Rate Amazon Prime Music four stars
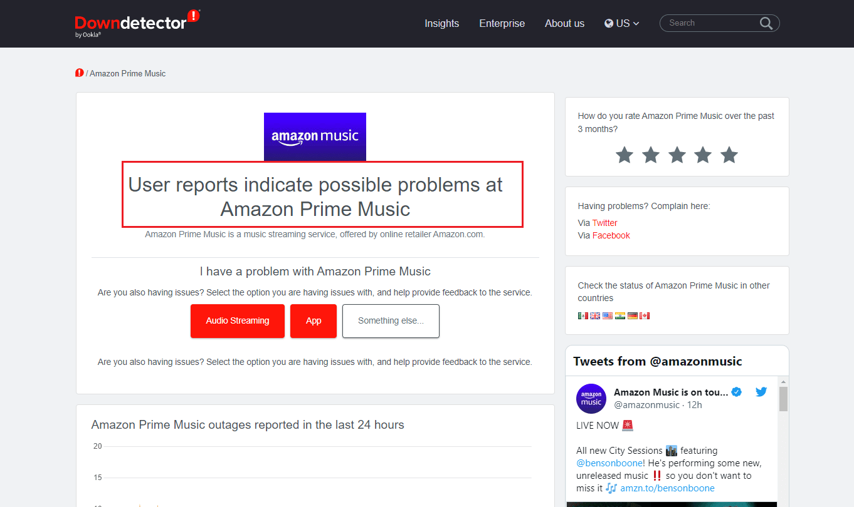The image size is (854, 507). 703,155
